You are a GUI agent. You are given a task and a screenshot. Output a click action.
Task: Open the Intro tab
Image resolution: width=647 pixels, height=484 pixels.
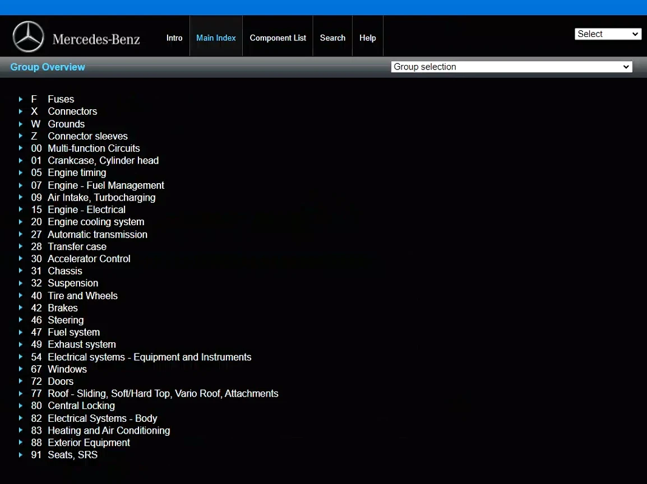(x=174, y=38)
